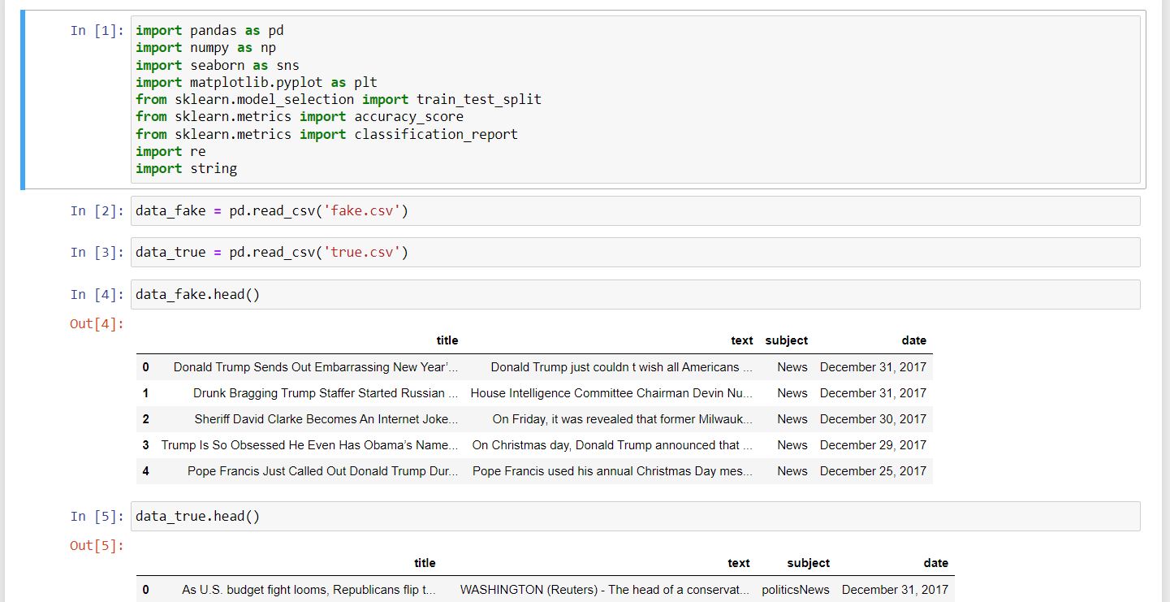
Task: Click the data_fake.head() code cell
Action: [635, 295]
